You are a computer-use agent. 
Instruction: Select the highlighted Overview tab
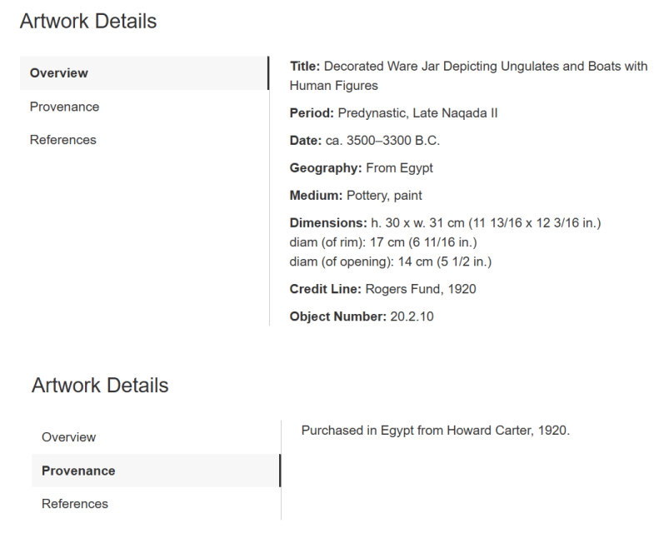point(59,73)
